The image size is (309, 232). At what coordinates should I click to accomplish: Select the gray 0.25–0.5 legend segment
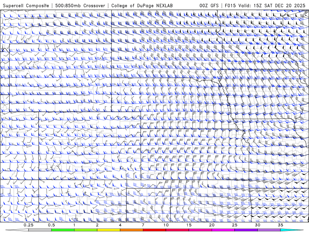(x=40, y=230)
